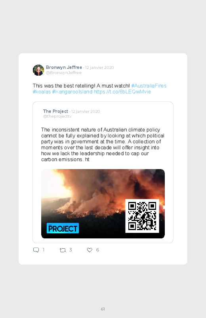Follow the t.co/6bLEQwMvie link
Viewport: 206px width, 318px height.
tap(122, 91)
